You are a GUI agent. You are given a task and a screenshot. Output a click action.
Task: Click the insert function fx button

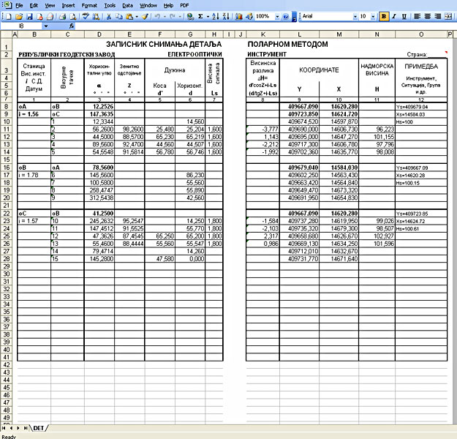72,26
